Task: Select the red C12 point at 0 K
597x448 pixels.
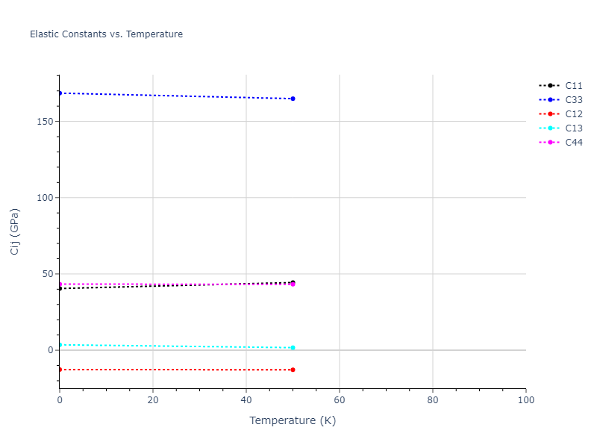Action: 60,370
